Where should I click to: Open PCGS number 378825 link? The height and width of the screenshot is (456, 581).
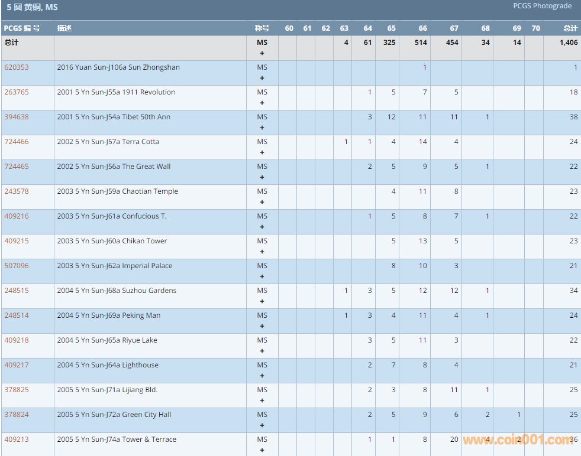pos(17,390)
